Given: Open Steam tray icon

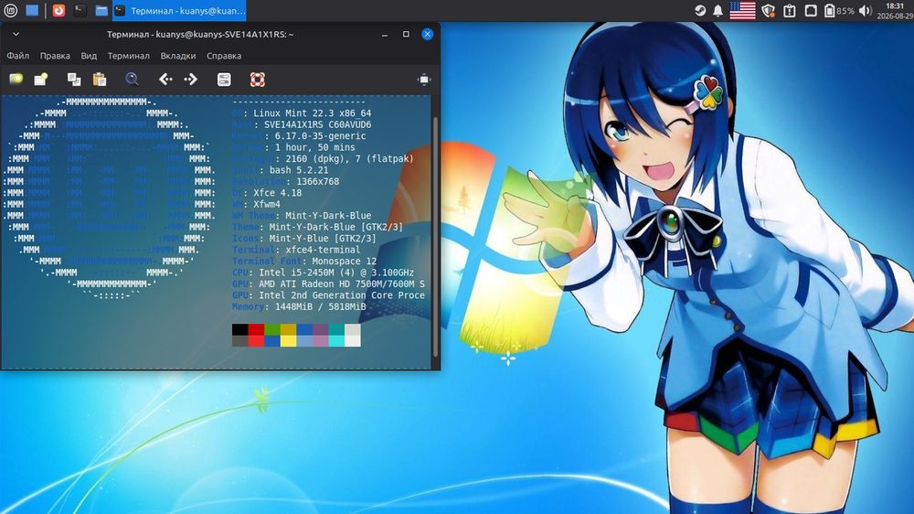Looking at the screenshot, I should pos(700,10).
